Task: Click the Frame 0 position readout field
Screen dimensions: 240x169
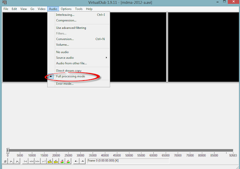Action: point(128,161)
